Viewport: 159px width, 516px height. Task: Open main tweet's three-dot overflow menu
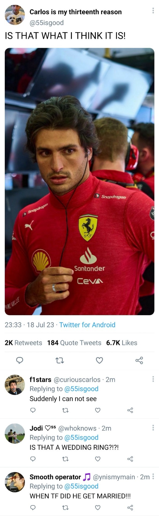point(153,10)
